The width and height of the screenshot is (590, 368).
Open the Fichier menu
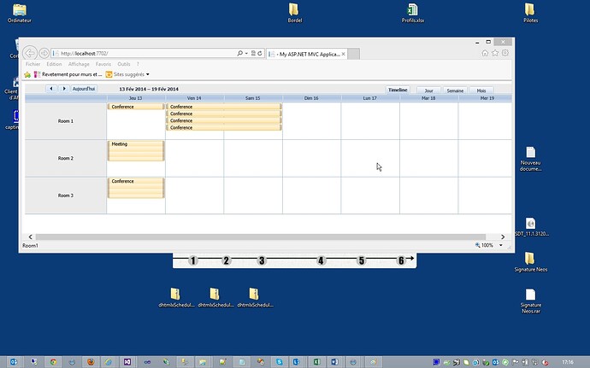pyautogui.click(x=32, y=64)
